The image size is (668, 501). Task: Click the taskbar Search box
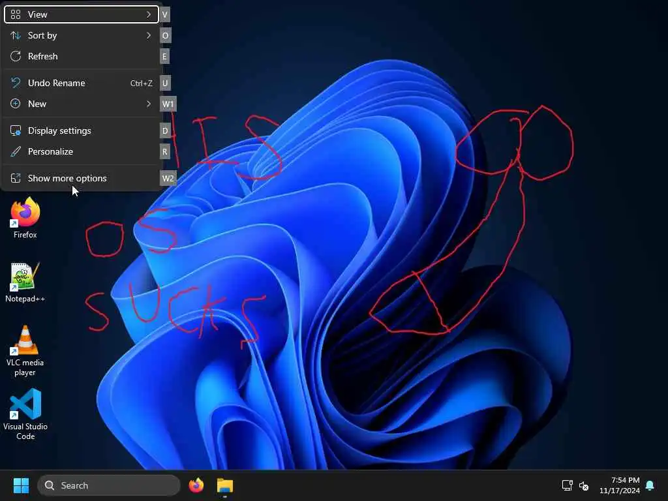[109, 485]
